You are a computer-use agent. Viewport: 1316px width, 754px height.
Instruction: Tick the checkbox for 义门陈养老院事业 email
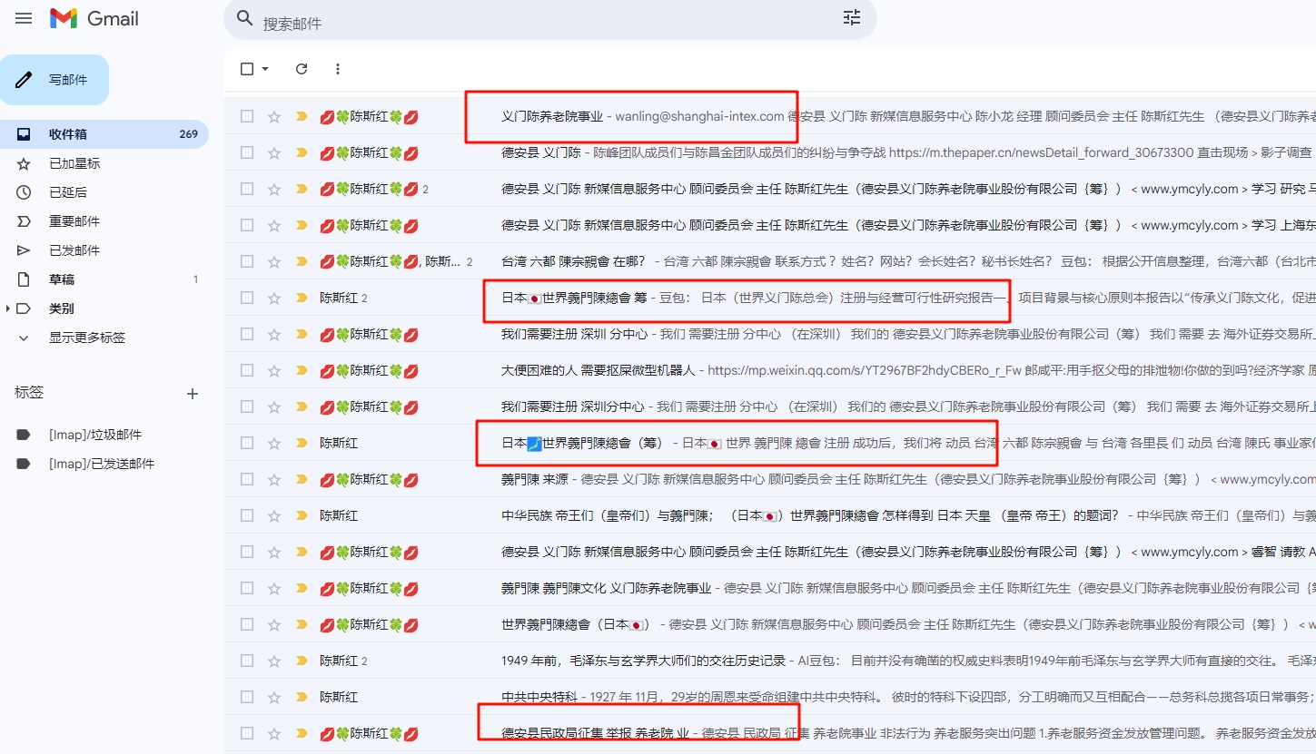tap(247, 116)
